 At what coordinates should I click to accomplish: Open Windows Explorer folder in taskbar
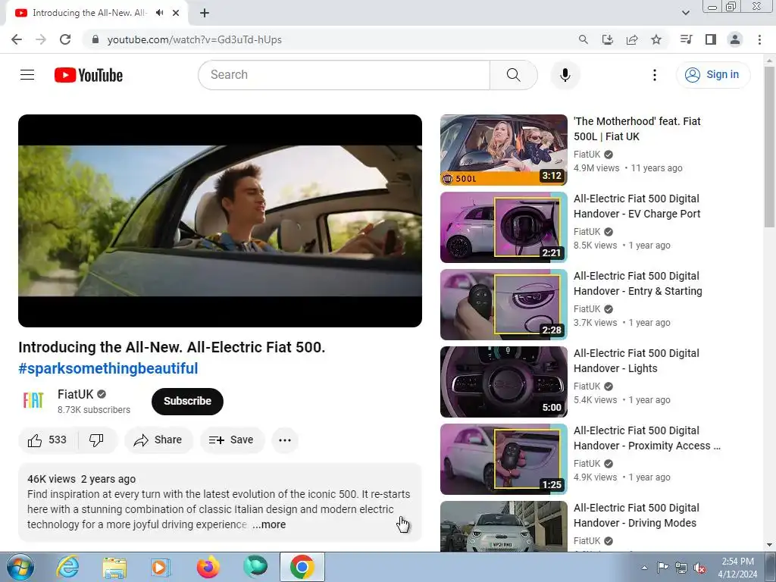click(x=114, y=567)
